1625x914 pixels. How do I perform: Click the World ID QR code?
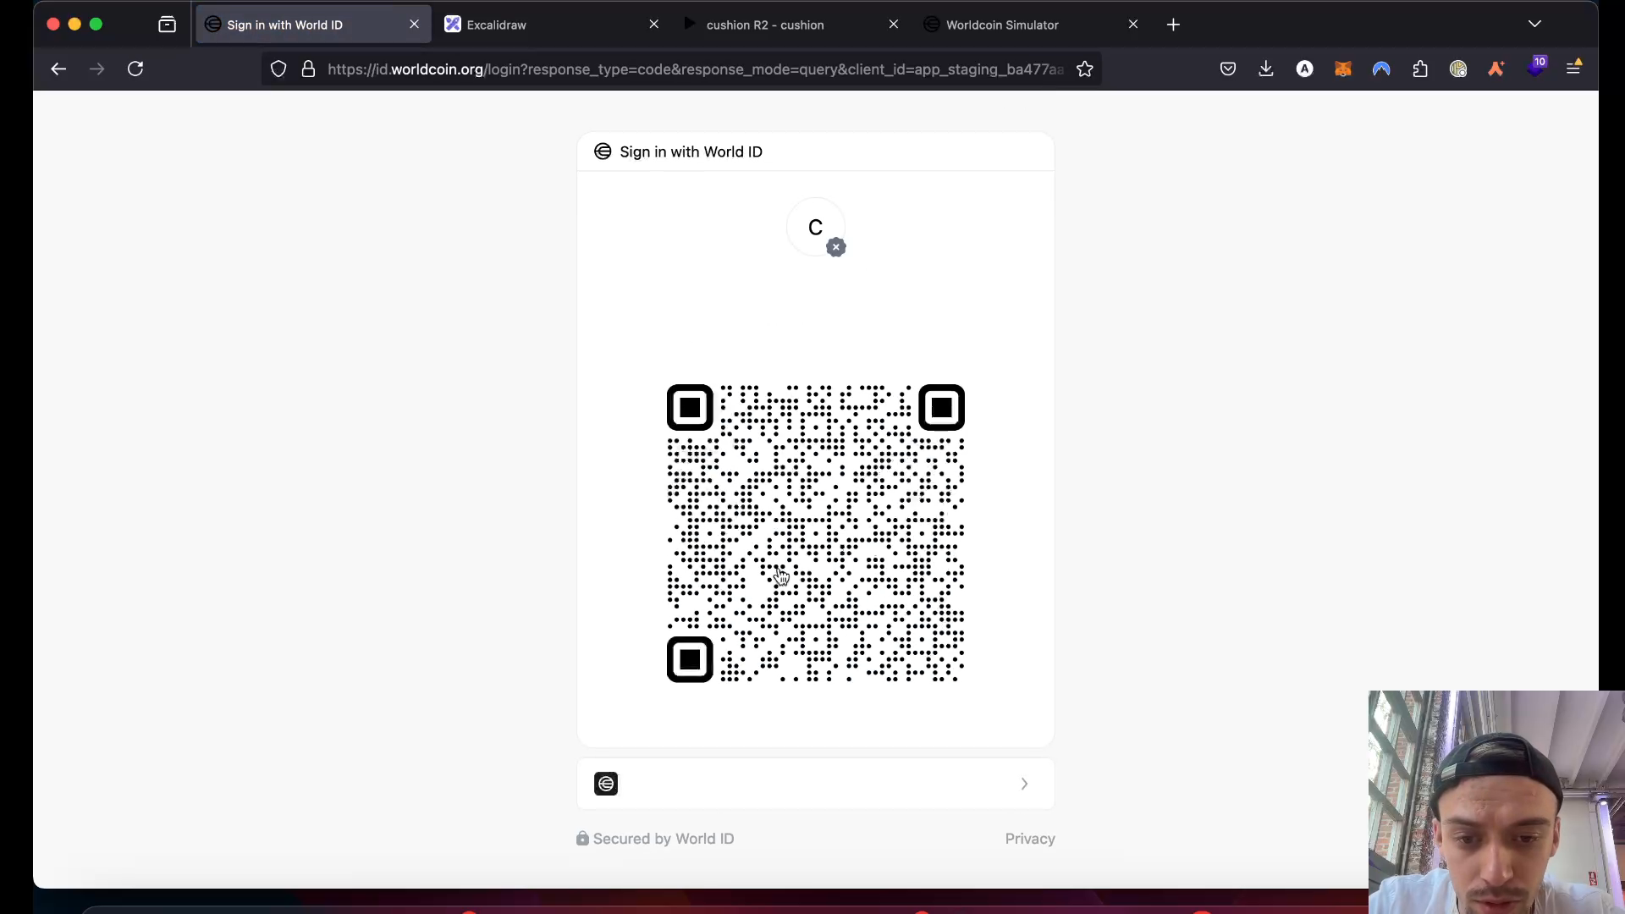815,533
